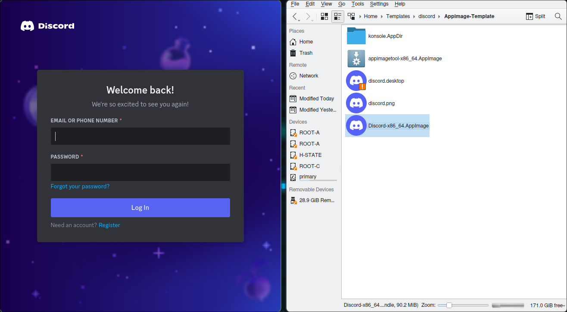Expand breadcrumb arrow after Templates
Image resolution: width=567 pixels, height=312 pixels.
pyautogui.click(x=414, y=16)
